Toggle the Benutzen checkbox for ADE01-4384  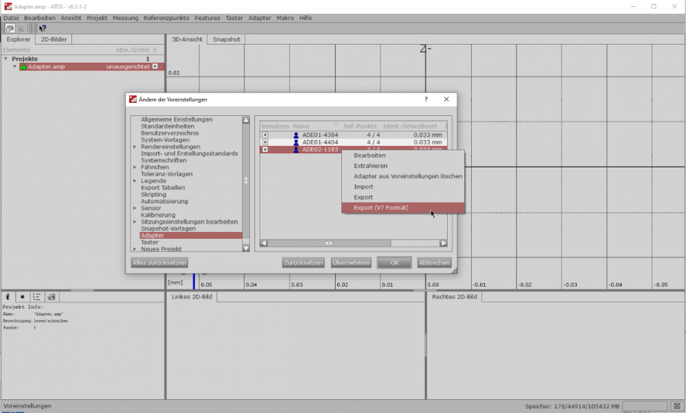coord(264,135)
